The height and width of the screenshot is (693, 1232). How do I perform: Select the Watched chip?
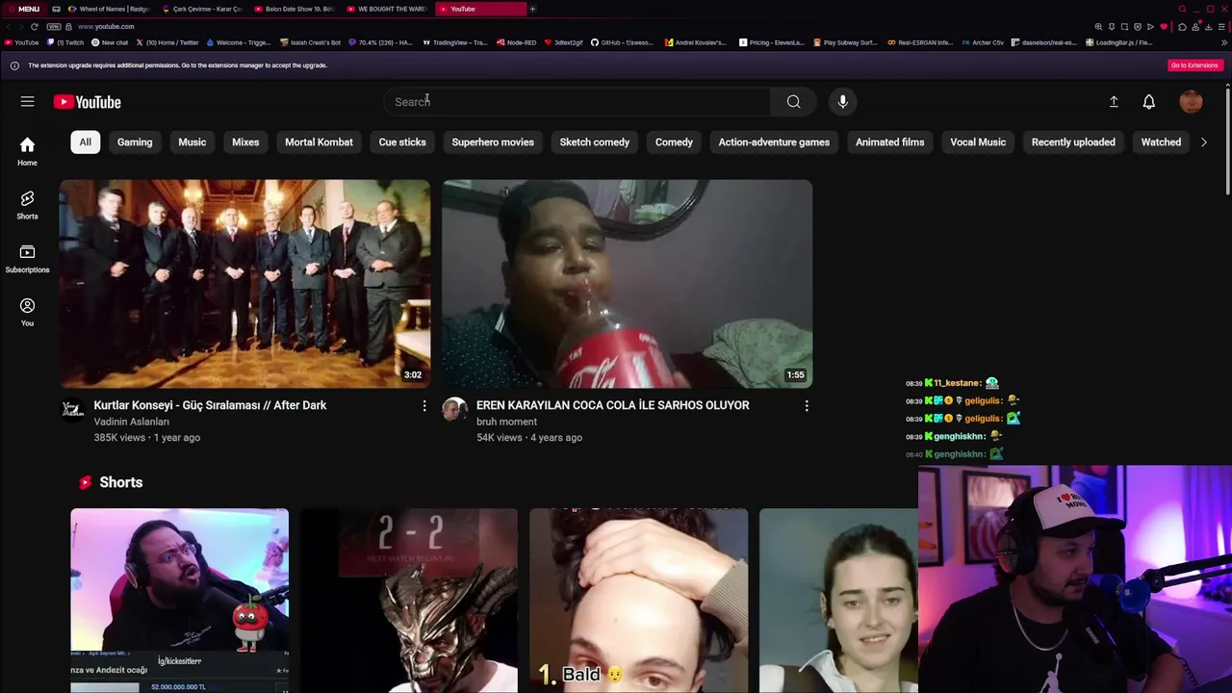tap(1161, 141)
